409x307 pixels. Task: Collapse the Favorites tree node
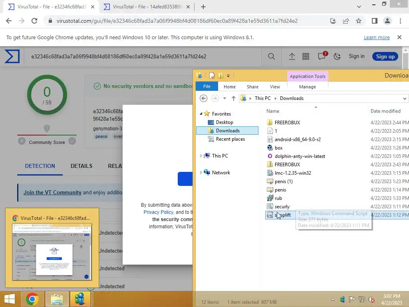tap(201, 114)
